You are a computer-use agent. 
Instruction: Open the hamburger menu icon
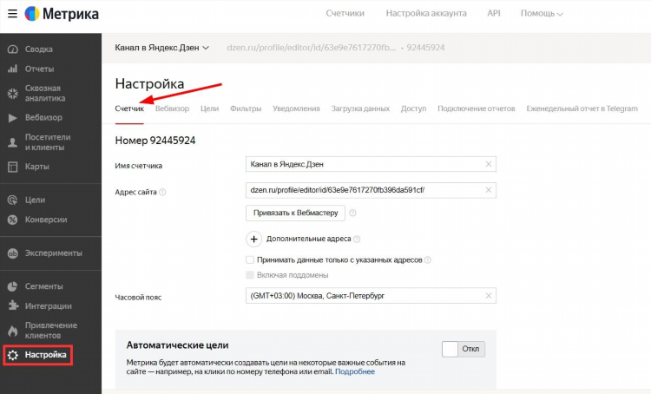pos(12,14)
